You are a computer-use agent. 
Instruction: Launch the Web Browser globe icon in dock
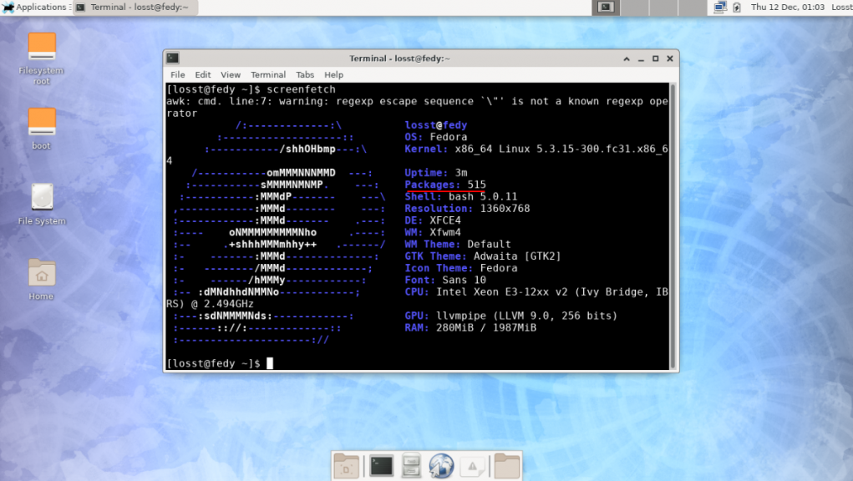(441, 466)
